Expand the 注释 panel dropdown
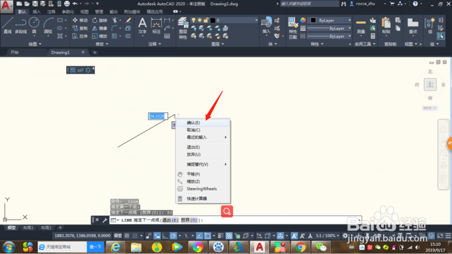 (x=155, y=44)
